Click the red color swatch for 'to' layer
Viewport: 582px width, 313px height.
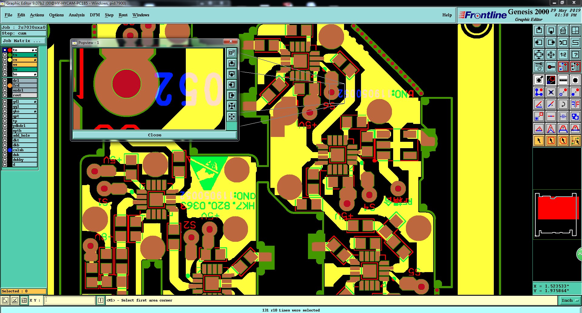coord(10,50)
